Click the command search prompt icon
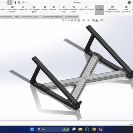Screen dimensions: 133x133 (x=129, y=2)
